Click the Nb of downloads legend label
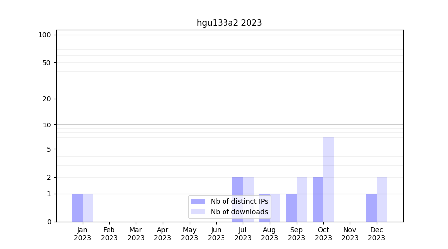 pyautogui.click(x=239, y=212)
